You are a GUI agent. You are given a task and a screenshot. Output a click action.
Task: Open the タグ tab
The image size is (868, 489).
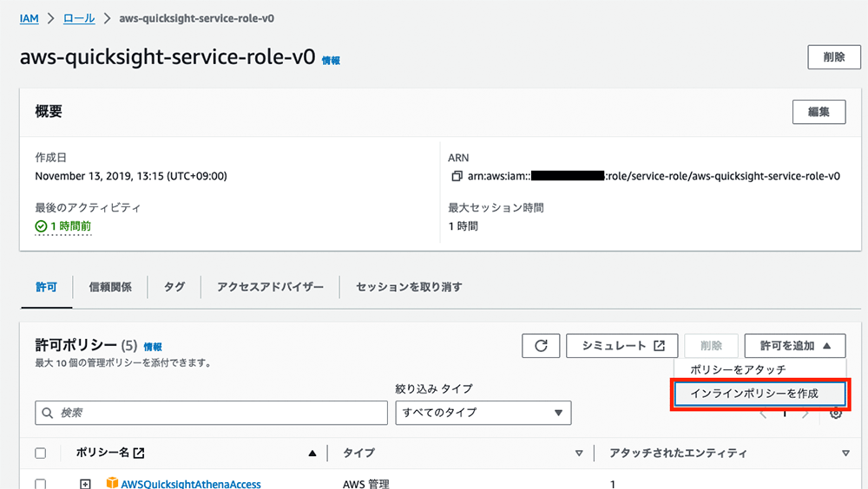[174, 287]
